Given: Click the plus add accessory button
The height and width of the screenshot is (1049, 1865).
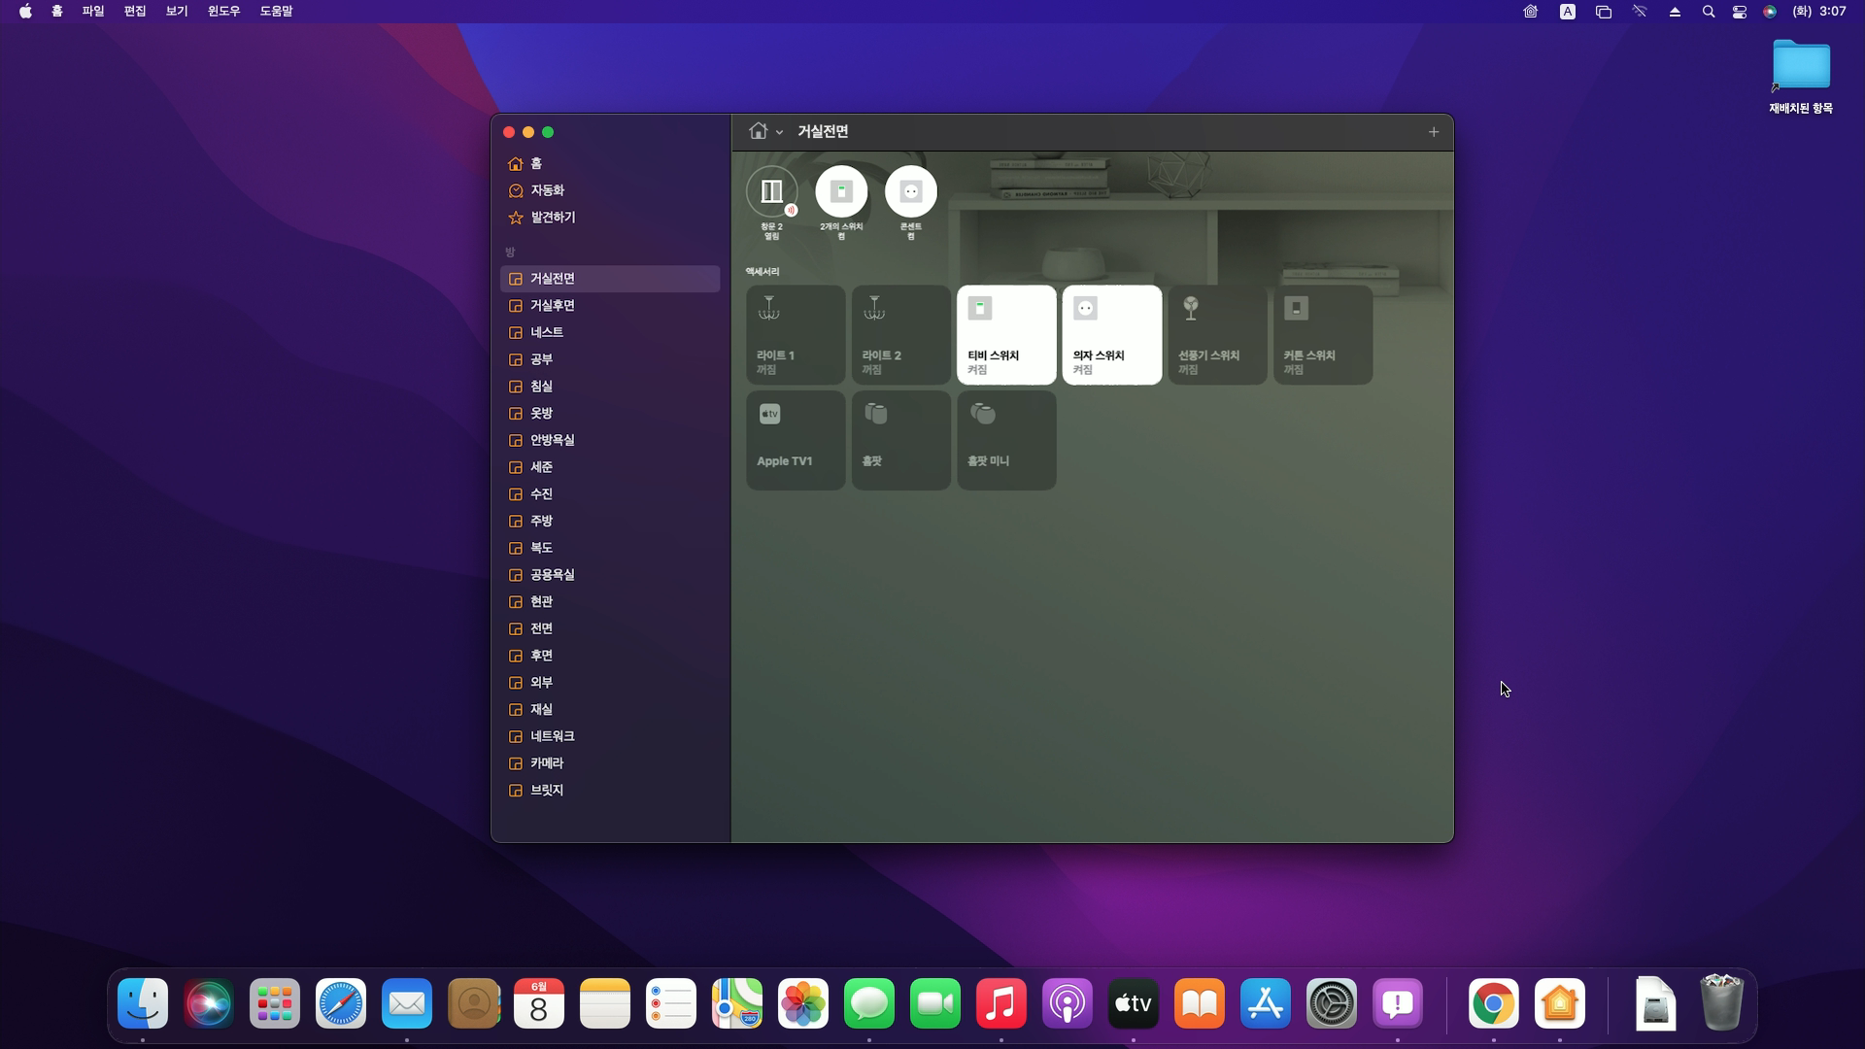Looking at the screenshot, I should pos(1433,132).
